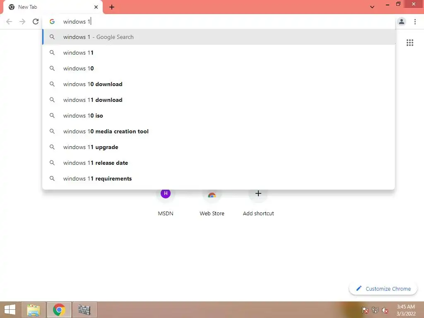
Task: Click the address bar text 'windows 1'
Action: click(x=77, y=22)
